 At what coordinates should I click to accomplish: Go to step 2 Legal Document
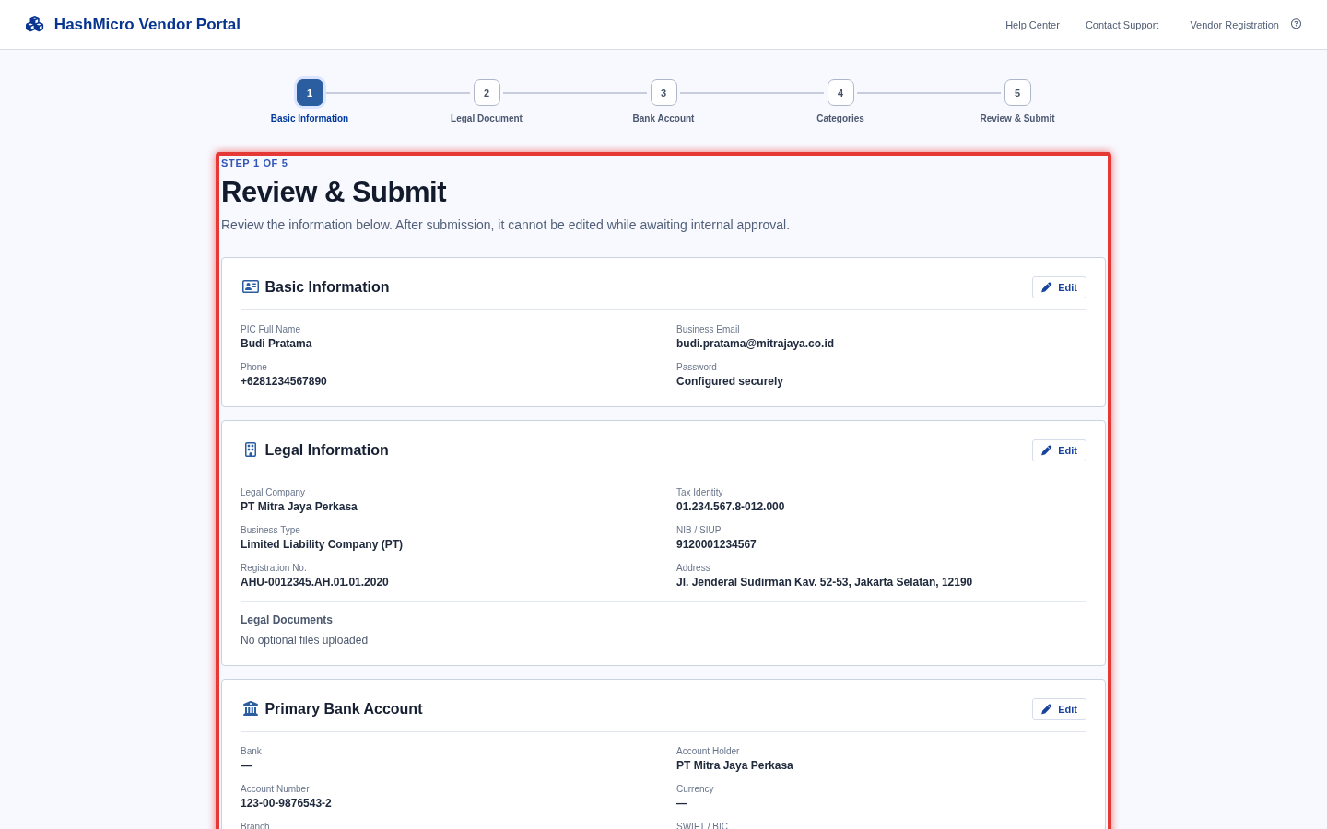point(487,93)
